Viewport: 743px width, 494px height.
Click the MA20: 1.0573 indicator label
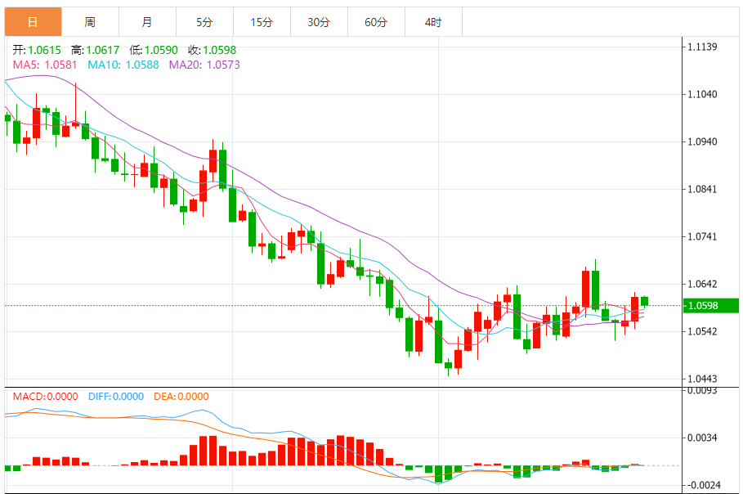[204, 65]
